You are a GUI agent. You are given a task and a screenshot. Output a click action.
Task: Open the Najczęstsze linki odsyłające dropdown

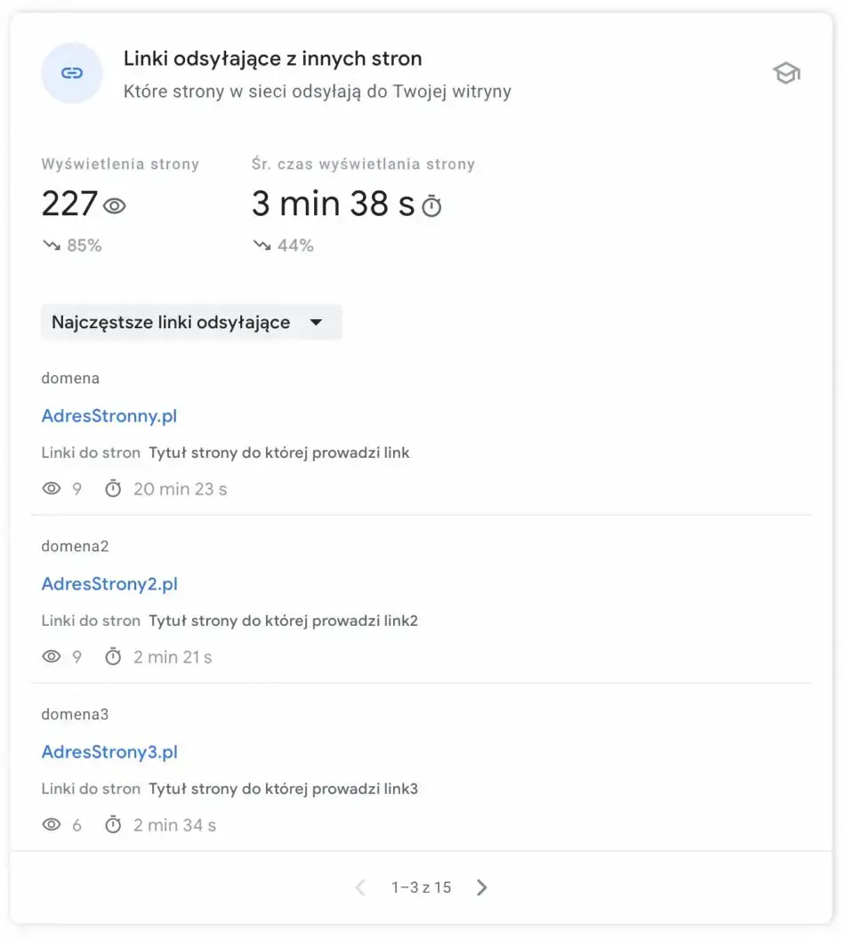(191, 322)
